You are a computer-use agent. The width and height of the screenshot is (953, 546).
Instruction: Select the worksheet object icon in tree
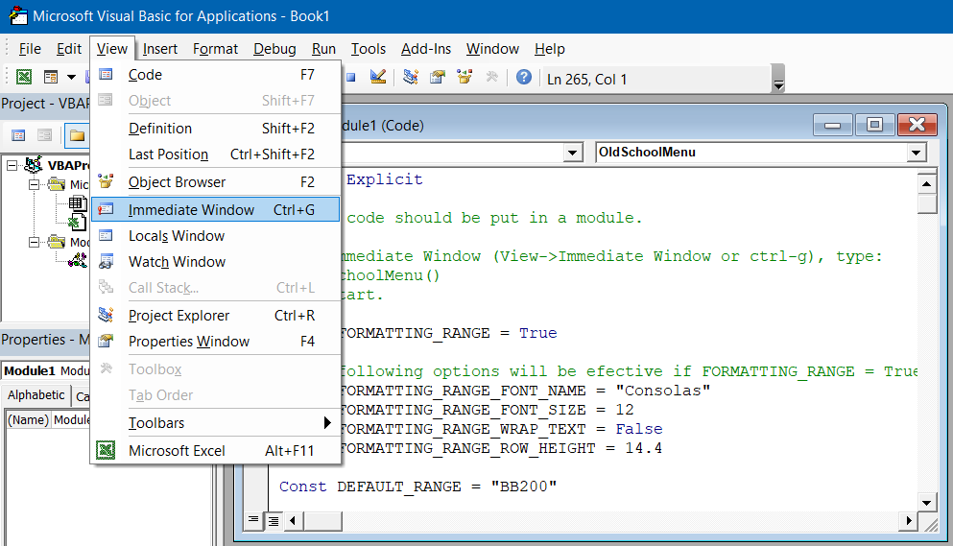click(78, 203)
